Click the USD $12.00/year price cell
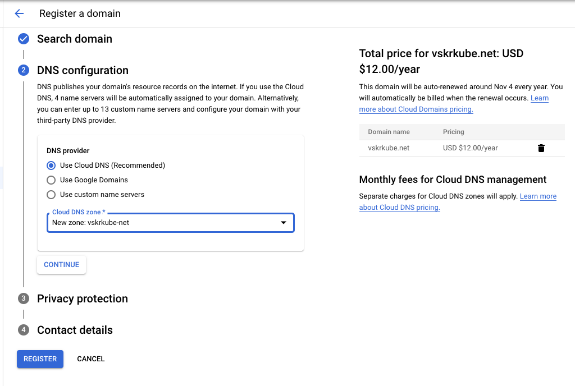The image size is (575, 386). tap(470, 148)
